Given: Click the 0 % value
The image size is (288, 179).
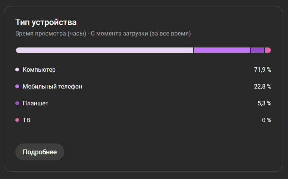Looking at the screenshot, I should 266,120.
